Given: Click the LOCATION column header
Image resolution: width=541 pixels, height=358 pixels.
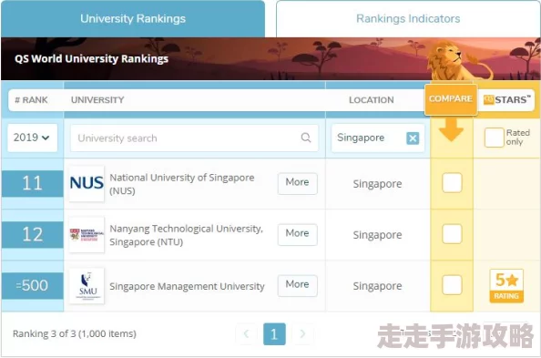Looking at the screenshot, I should click(372, 100).
